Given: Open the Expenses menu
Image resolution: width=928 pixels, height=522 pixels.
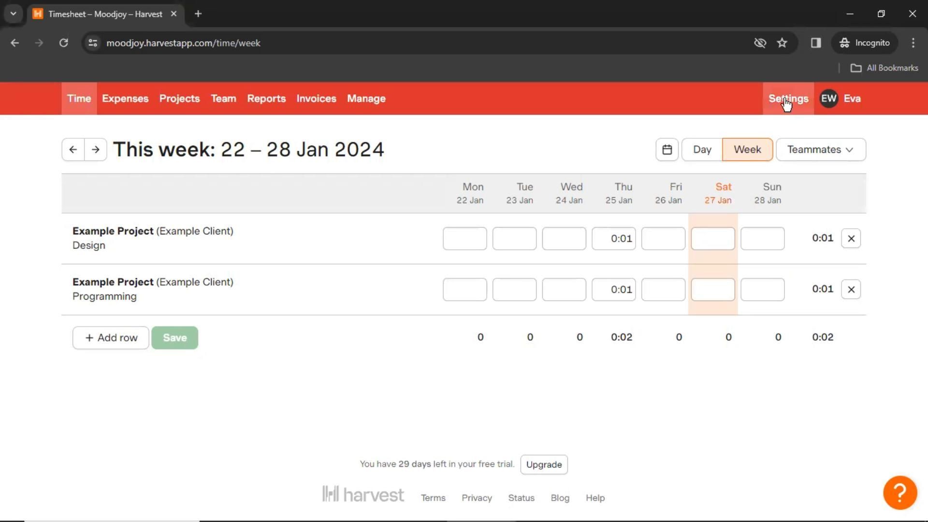Looking at the screenshot, I should (x=125, y=99).
